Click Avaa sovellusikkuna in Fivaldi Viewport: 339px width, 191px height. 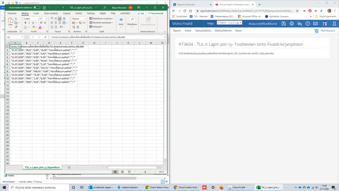[x=262, y=23]
